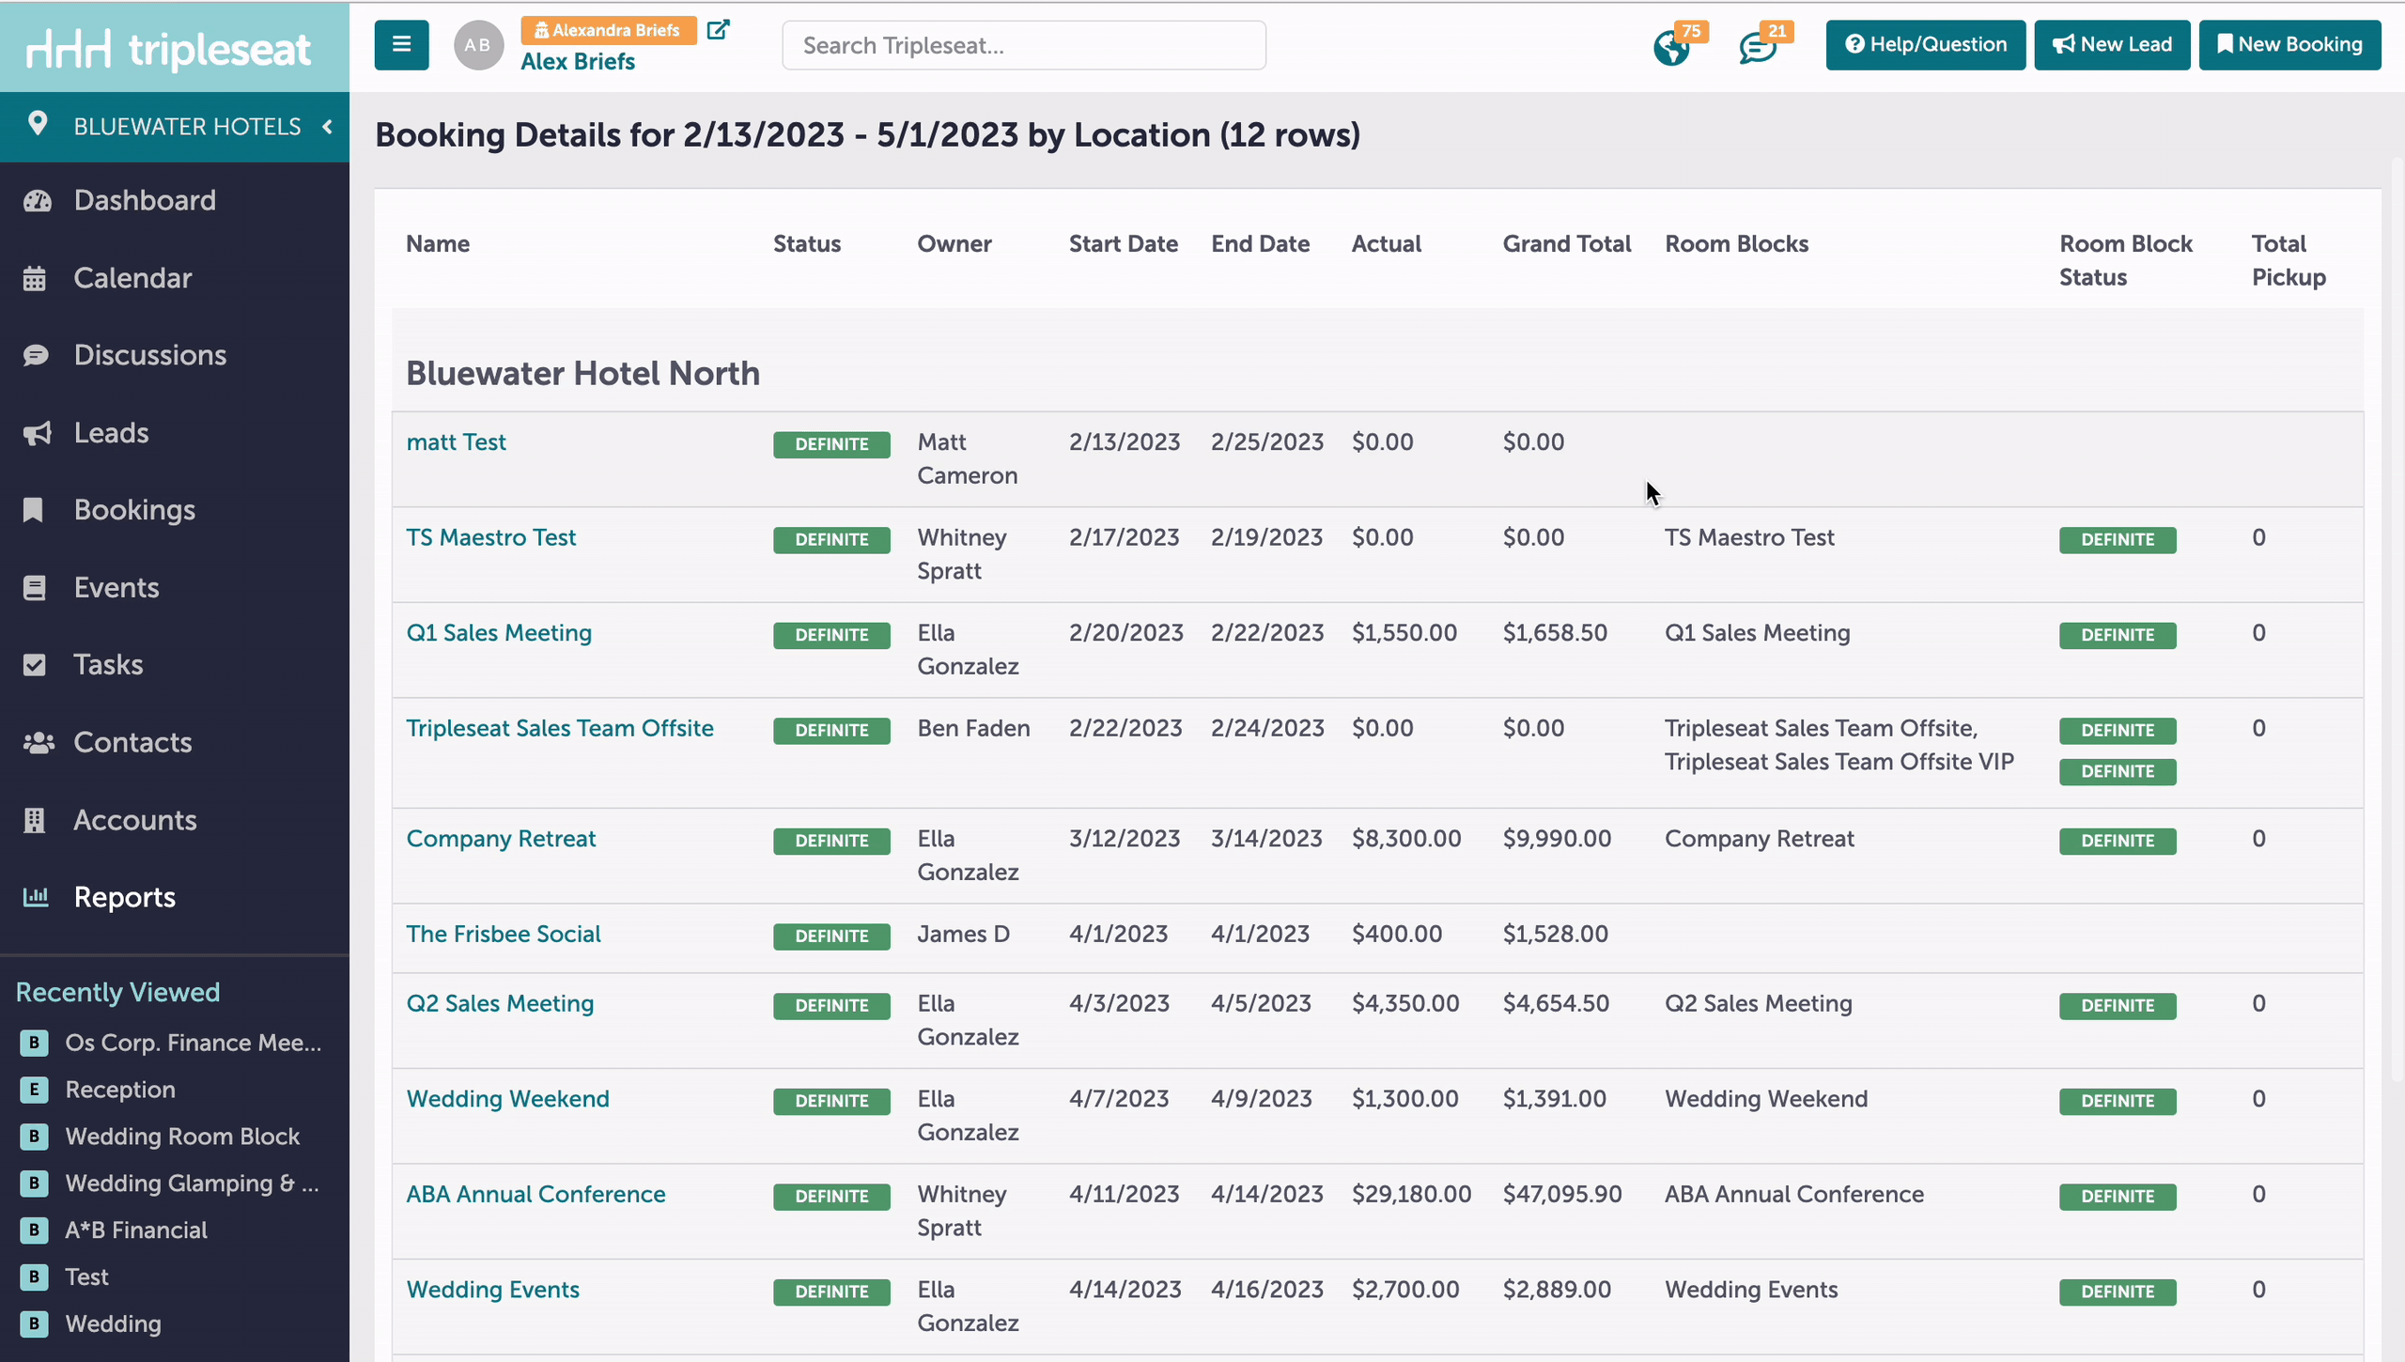The image size is (2405, 1362).
Task: Click the B icon beside A*B Financial
Action: tap(34, 1230)
